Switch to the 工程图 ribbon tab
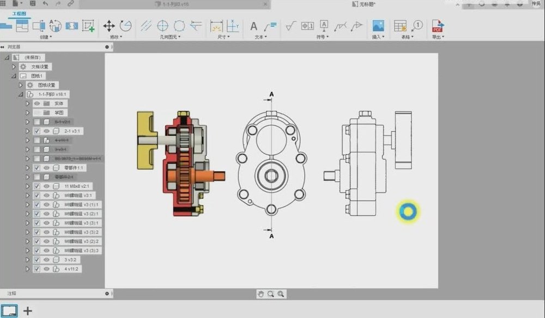545x318 pixels. tap(19, 14)
